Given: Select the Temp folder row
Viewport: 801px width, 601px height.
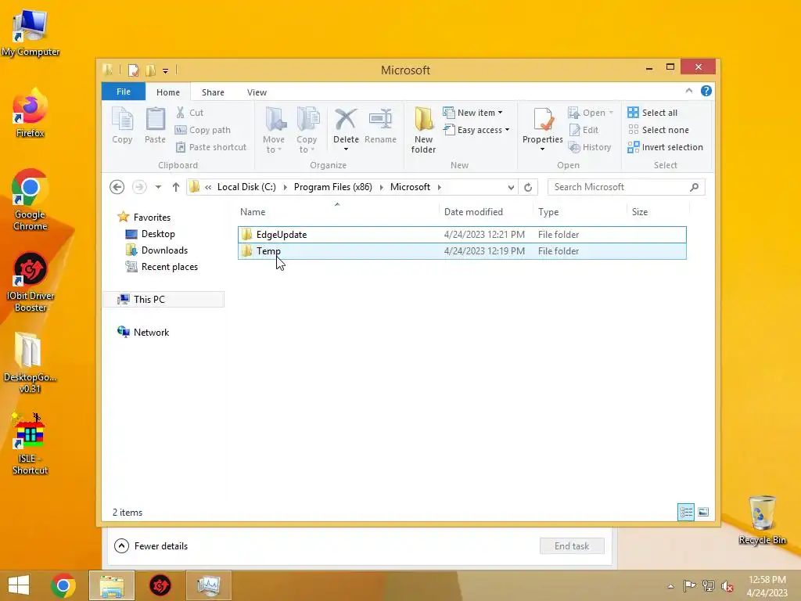Looking at the screenshot, I should tap(462, 251).
